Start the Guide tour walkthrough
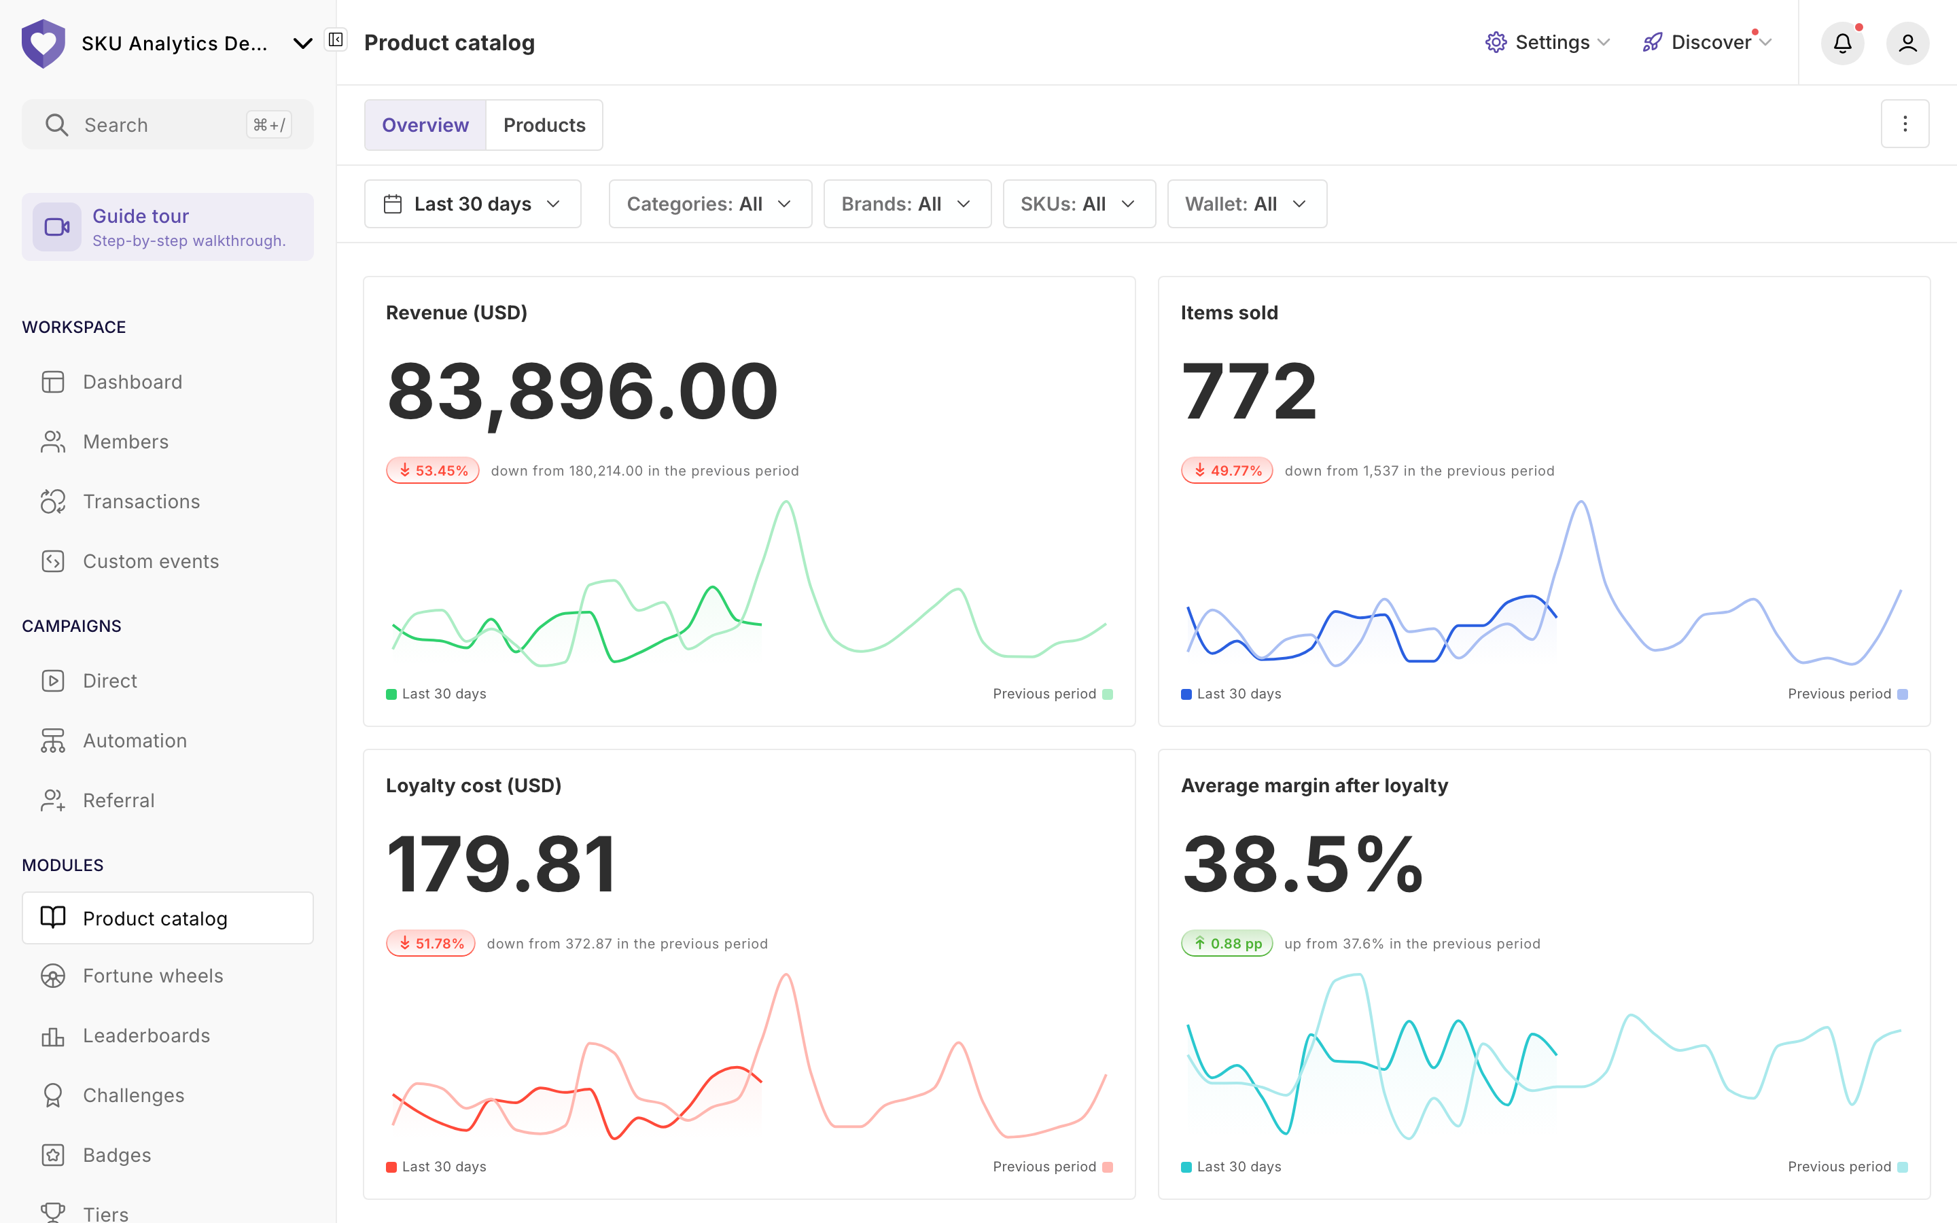 pos(167,228)
